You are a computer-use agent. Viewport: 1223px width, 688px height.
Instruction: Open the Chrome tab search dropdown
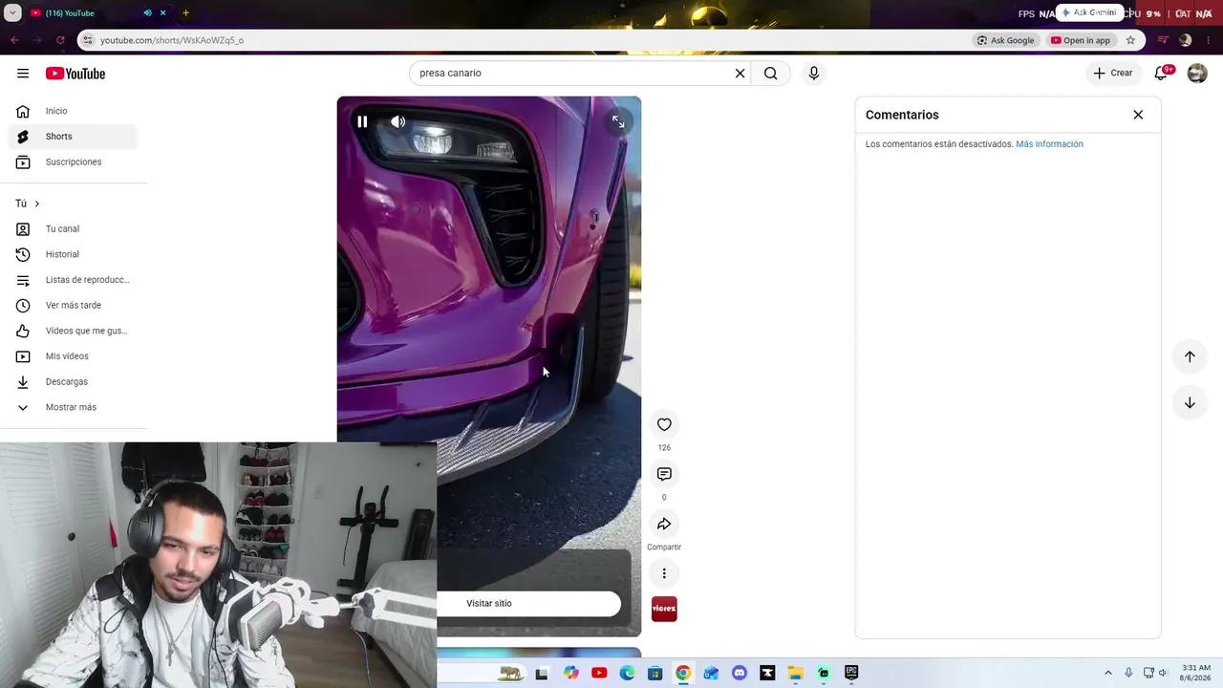point(12,13)
